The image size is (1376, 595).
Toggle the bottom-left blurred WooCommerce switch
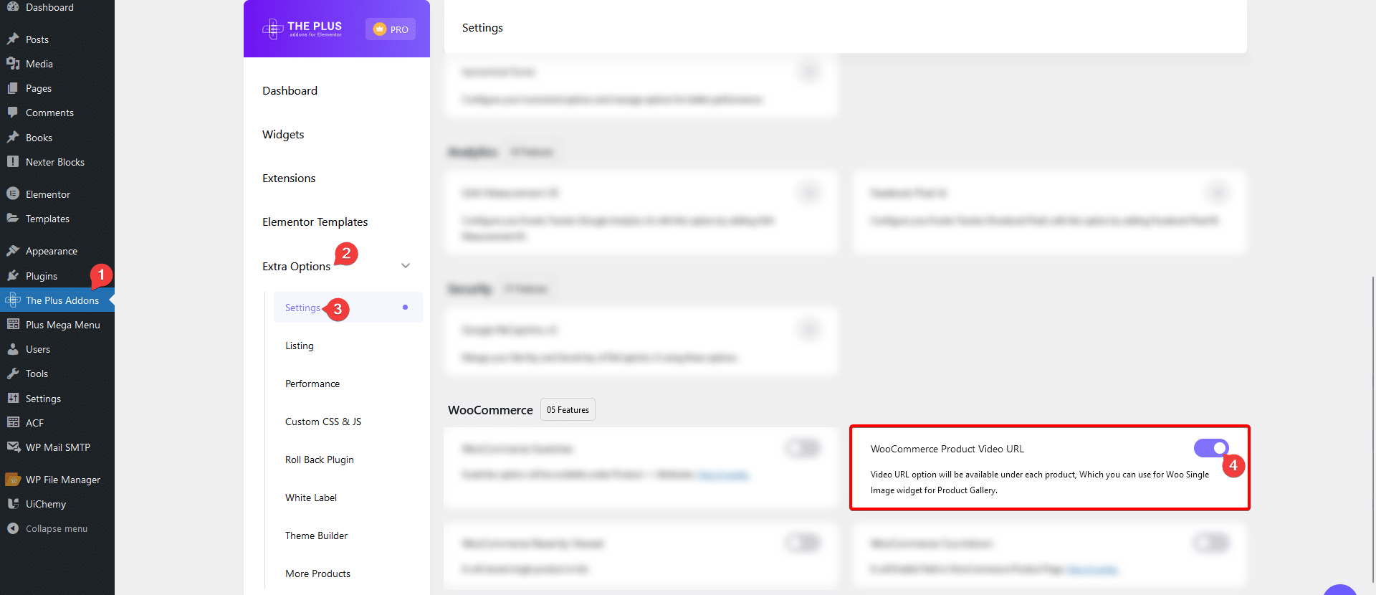803,543
